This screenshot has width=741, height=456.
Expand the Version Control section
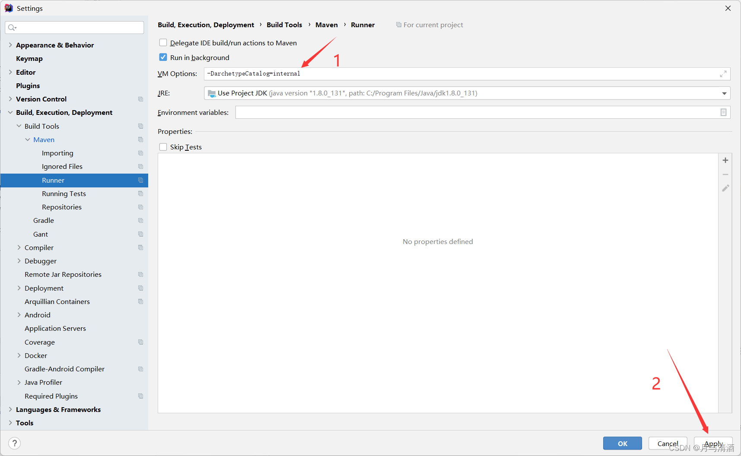(x=10, y=99)
